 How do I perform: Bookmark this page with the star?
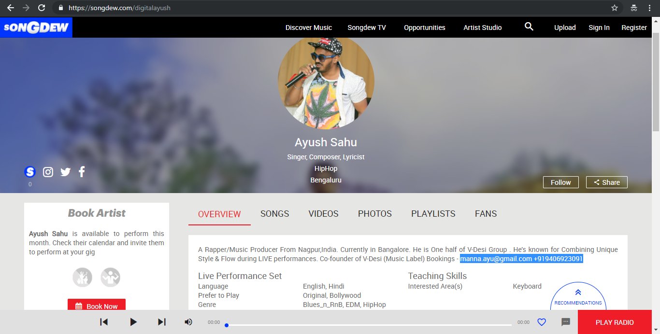tap(615, 8)
